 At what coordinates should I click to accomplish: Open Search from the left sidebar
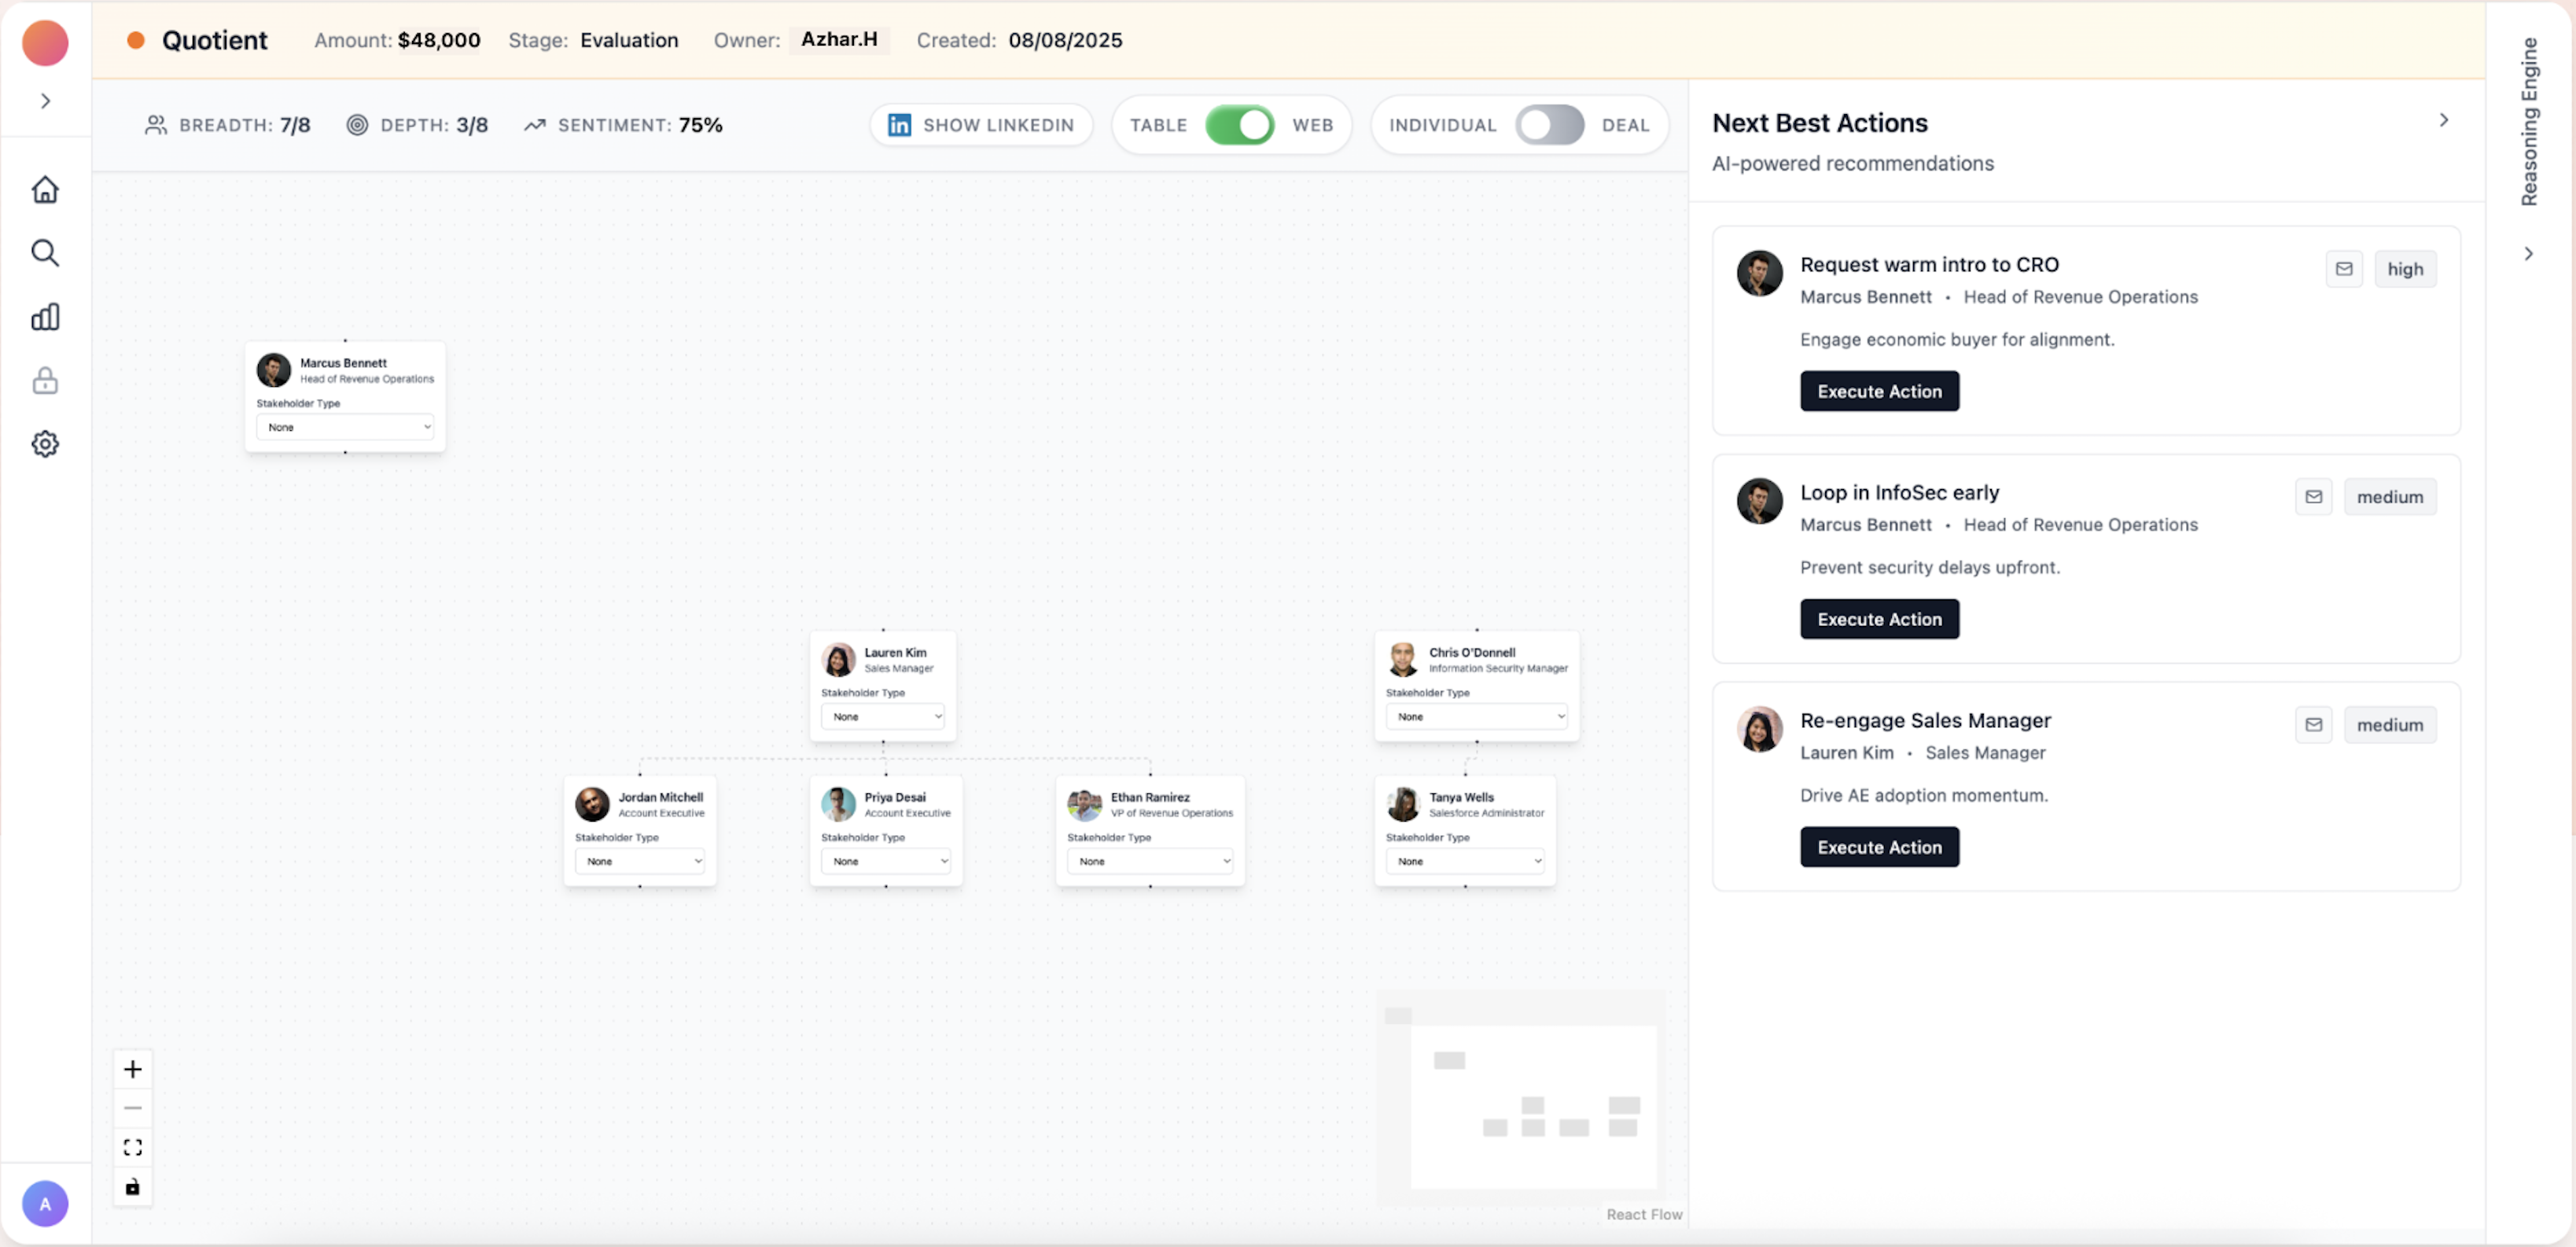coord(45,253)
